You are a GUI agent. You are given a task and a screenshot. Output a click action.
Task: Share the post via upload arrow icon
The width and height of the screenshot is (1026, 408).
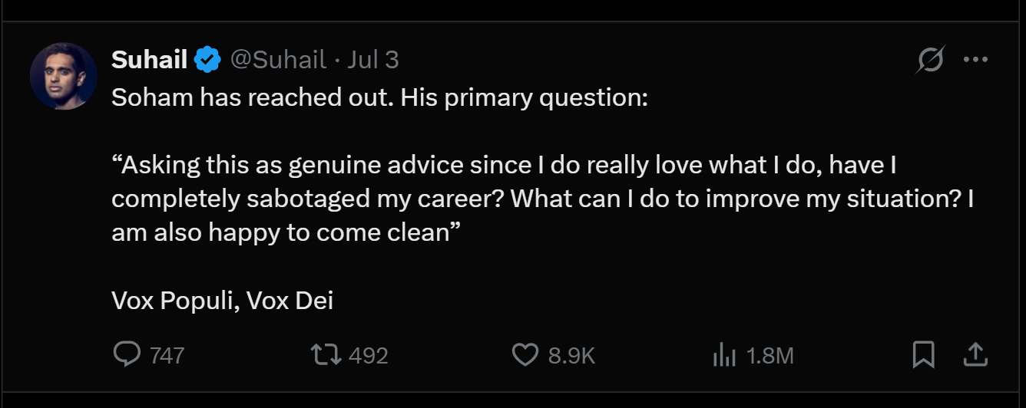[974, 354]
